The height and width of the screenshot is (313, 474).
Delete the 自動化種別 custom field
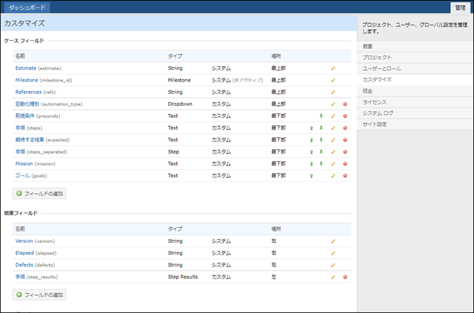[344, 104]
